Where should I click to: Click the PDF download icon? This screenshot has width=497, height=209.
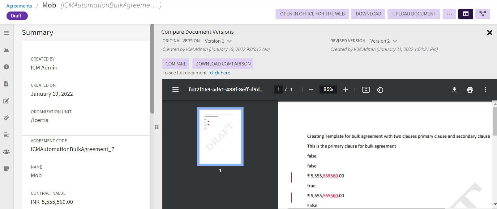pyautogui.click(x=454, y=90)
